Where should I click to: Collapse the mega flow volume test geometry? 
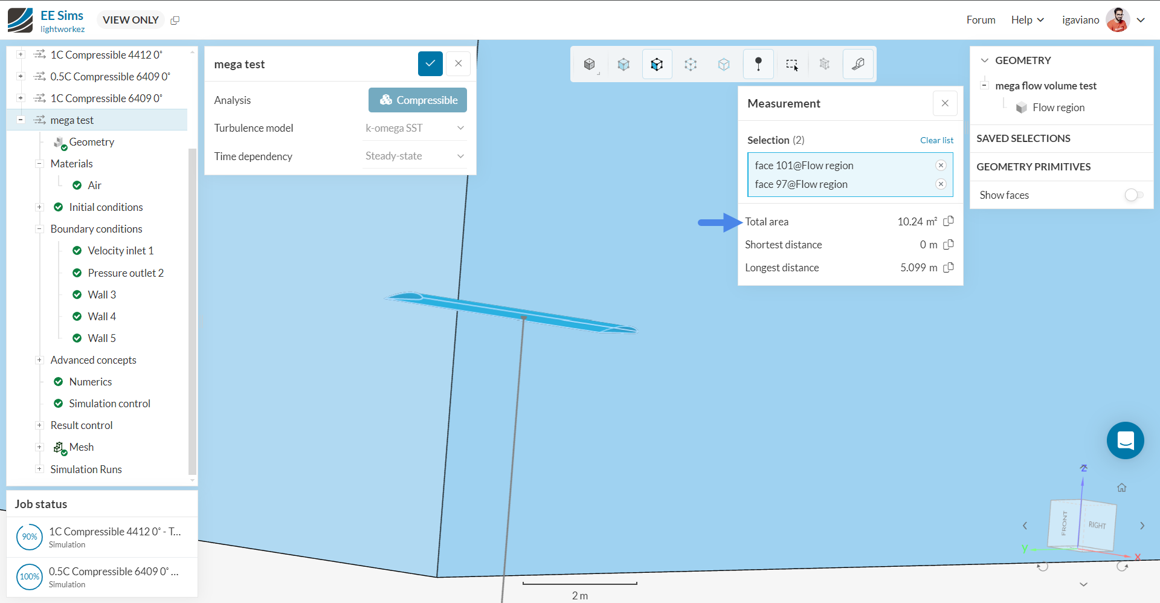(984, 85)
